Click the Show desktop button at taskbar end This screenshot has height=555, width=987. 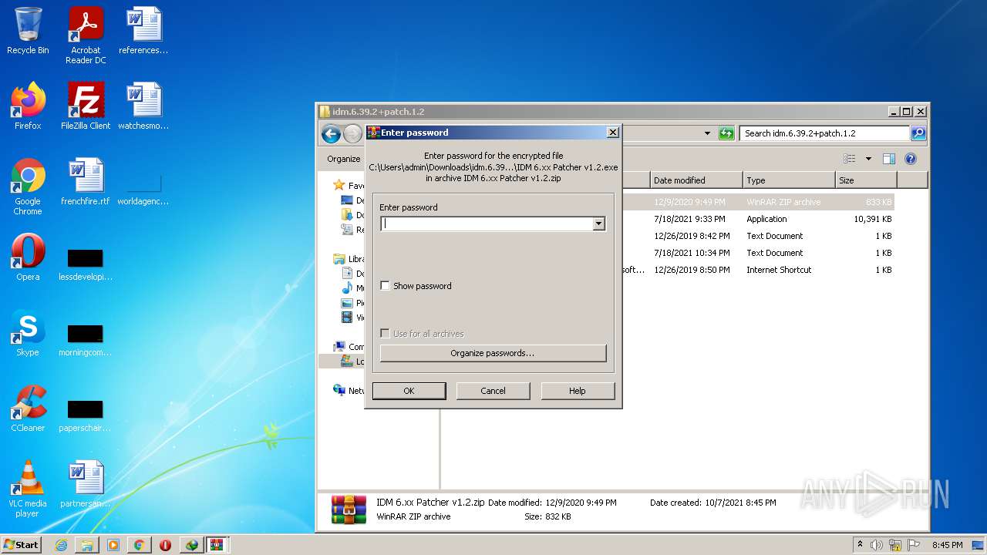[x=979, y=545]
